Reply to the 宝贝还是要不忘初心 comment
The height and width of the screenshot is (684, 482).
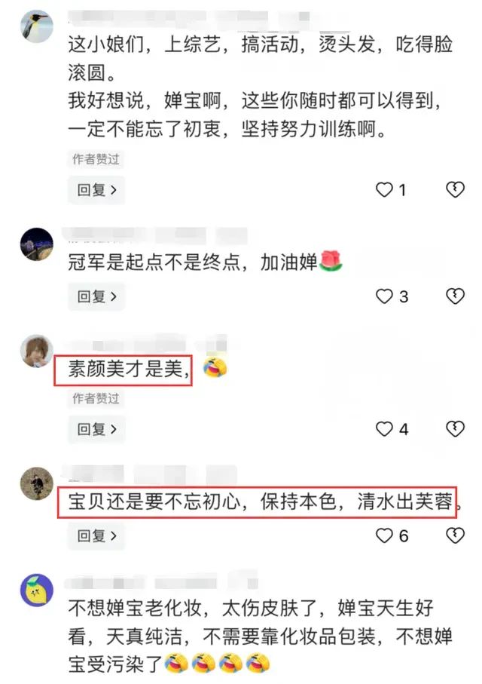click(96, 535)
